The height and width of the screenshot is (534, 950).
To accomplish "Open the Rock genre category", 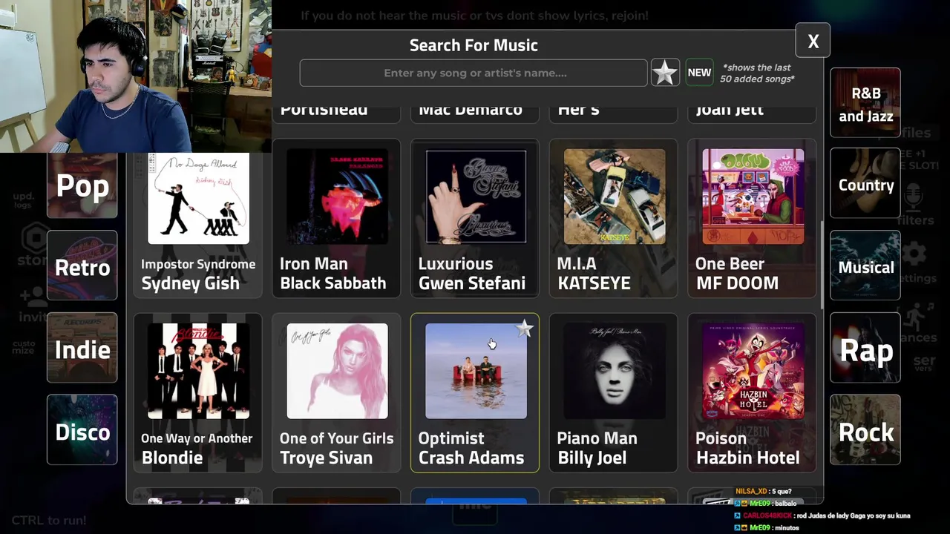I will point(865,431).
